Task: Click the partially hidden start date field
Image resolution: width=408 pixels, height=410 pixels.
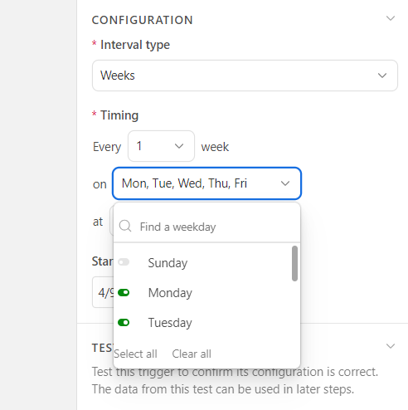Action: tap(103, 292)
